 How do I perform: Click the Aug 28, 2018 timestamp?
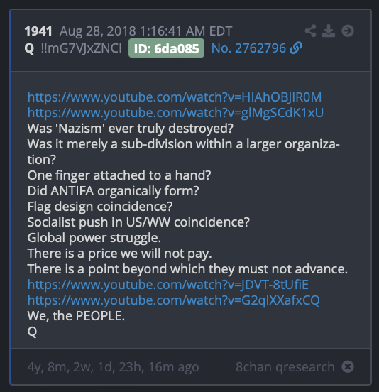click(146, 31)
